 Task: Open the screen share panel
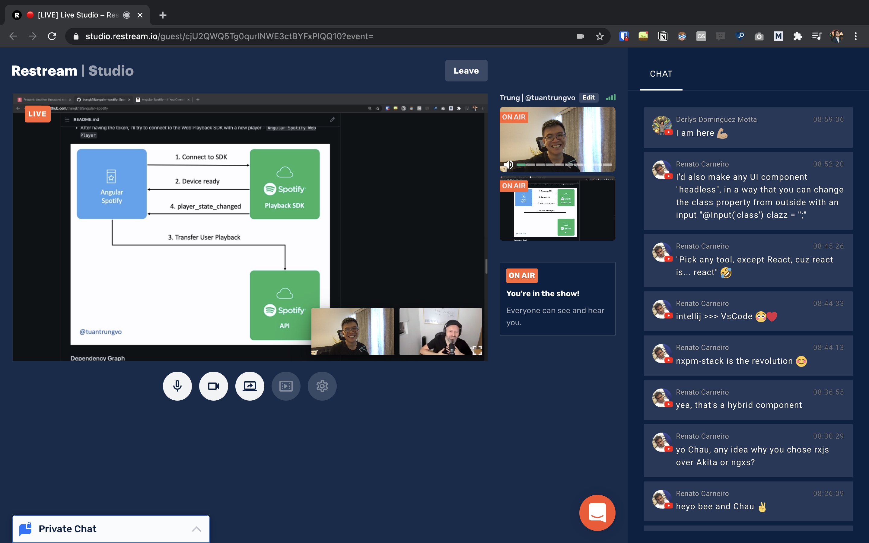tap(250, 386)
